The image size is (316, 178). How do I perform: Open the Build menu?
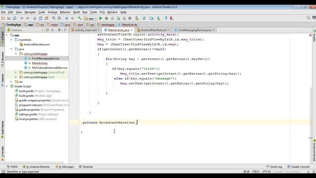point(77,12)
